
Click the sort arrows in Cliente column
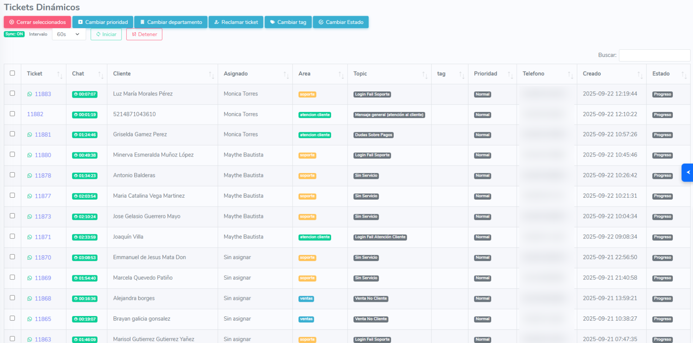[211, 75]
